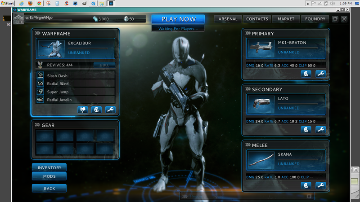This screenshot has height=202, width=360.
Task: Click the Radial Javelin ability row text
Action: click(59, 100)
